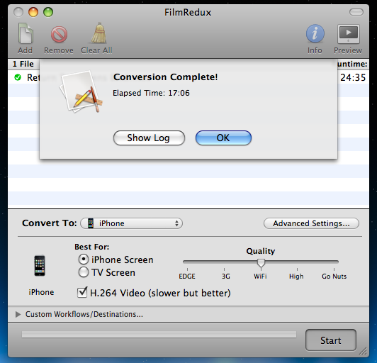The width and height of the screenshot is (377, 363).
Task: Click the Clear All broom icon
Action: 99,33
